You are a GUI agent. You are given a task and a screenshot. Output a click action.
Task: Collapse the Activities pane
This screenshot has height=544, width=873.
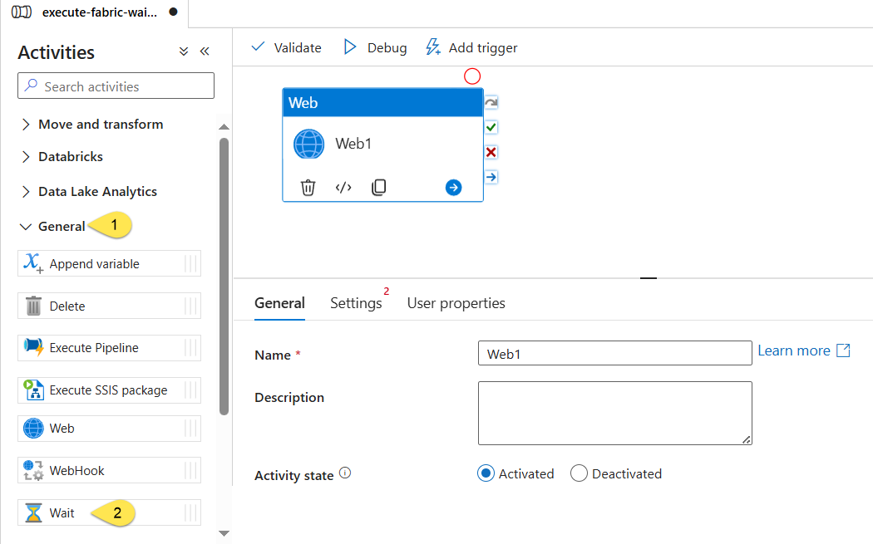point(205,51)
